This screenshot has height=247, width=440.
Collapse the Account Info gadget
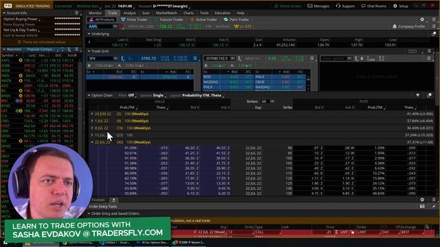coord(4,13)
